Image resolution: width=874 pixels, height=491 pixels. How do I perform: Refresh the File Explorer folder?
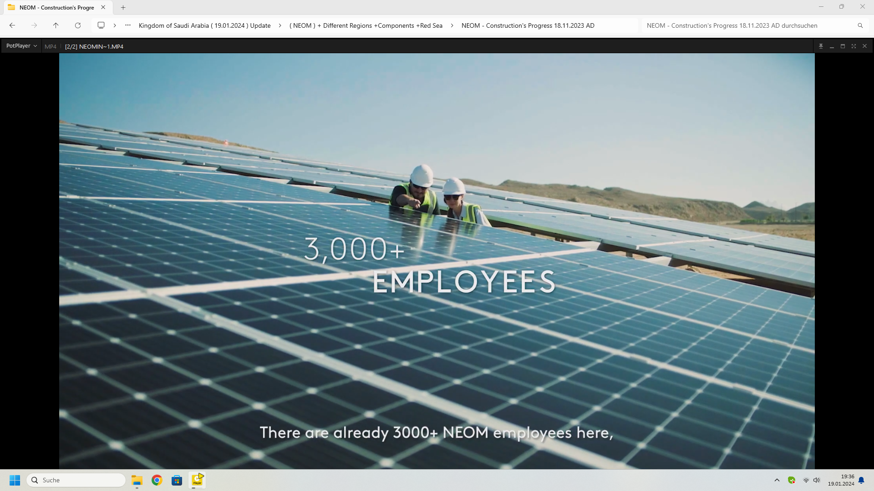click(x=78, y=25)
